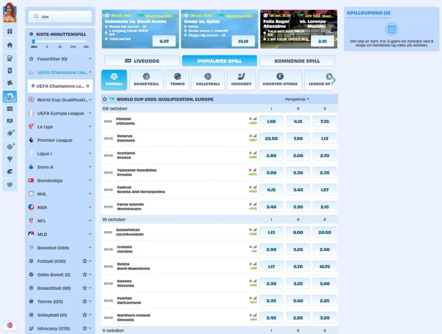Toggle star next to Fotball (1130)
The image size is (442, 334).
click(x=85, y=261)
